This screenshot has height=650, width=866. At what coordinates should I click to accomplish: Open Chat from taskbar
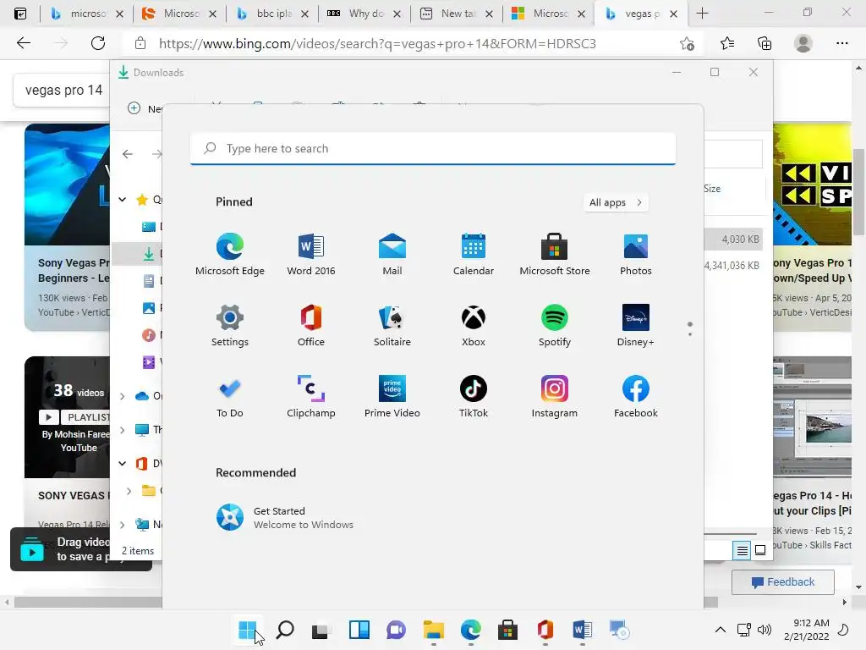coord(396,630)
